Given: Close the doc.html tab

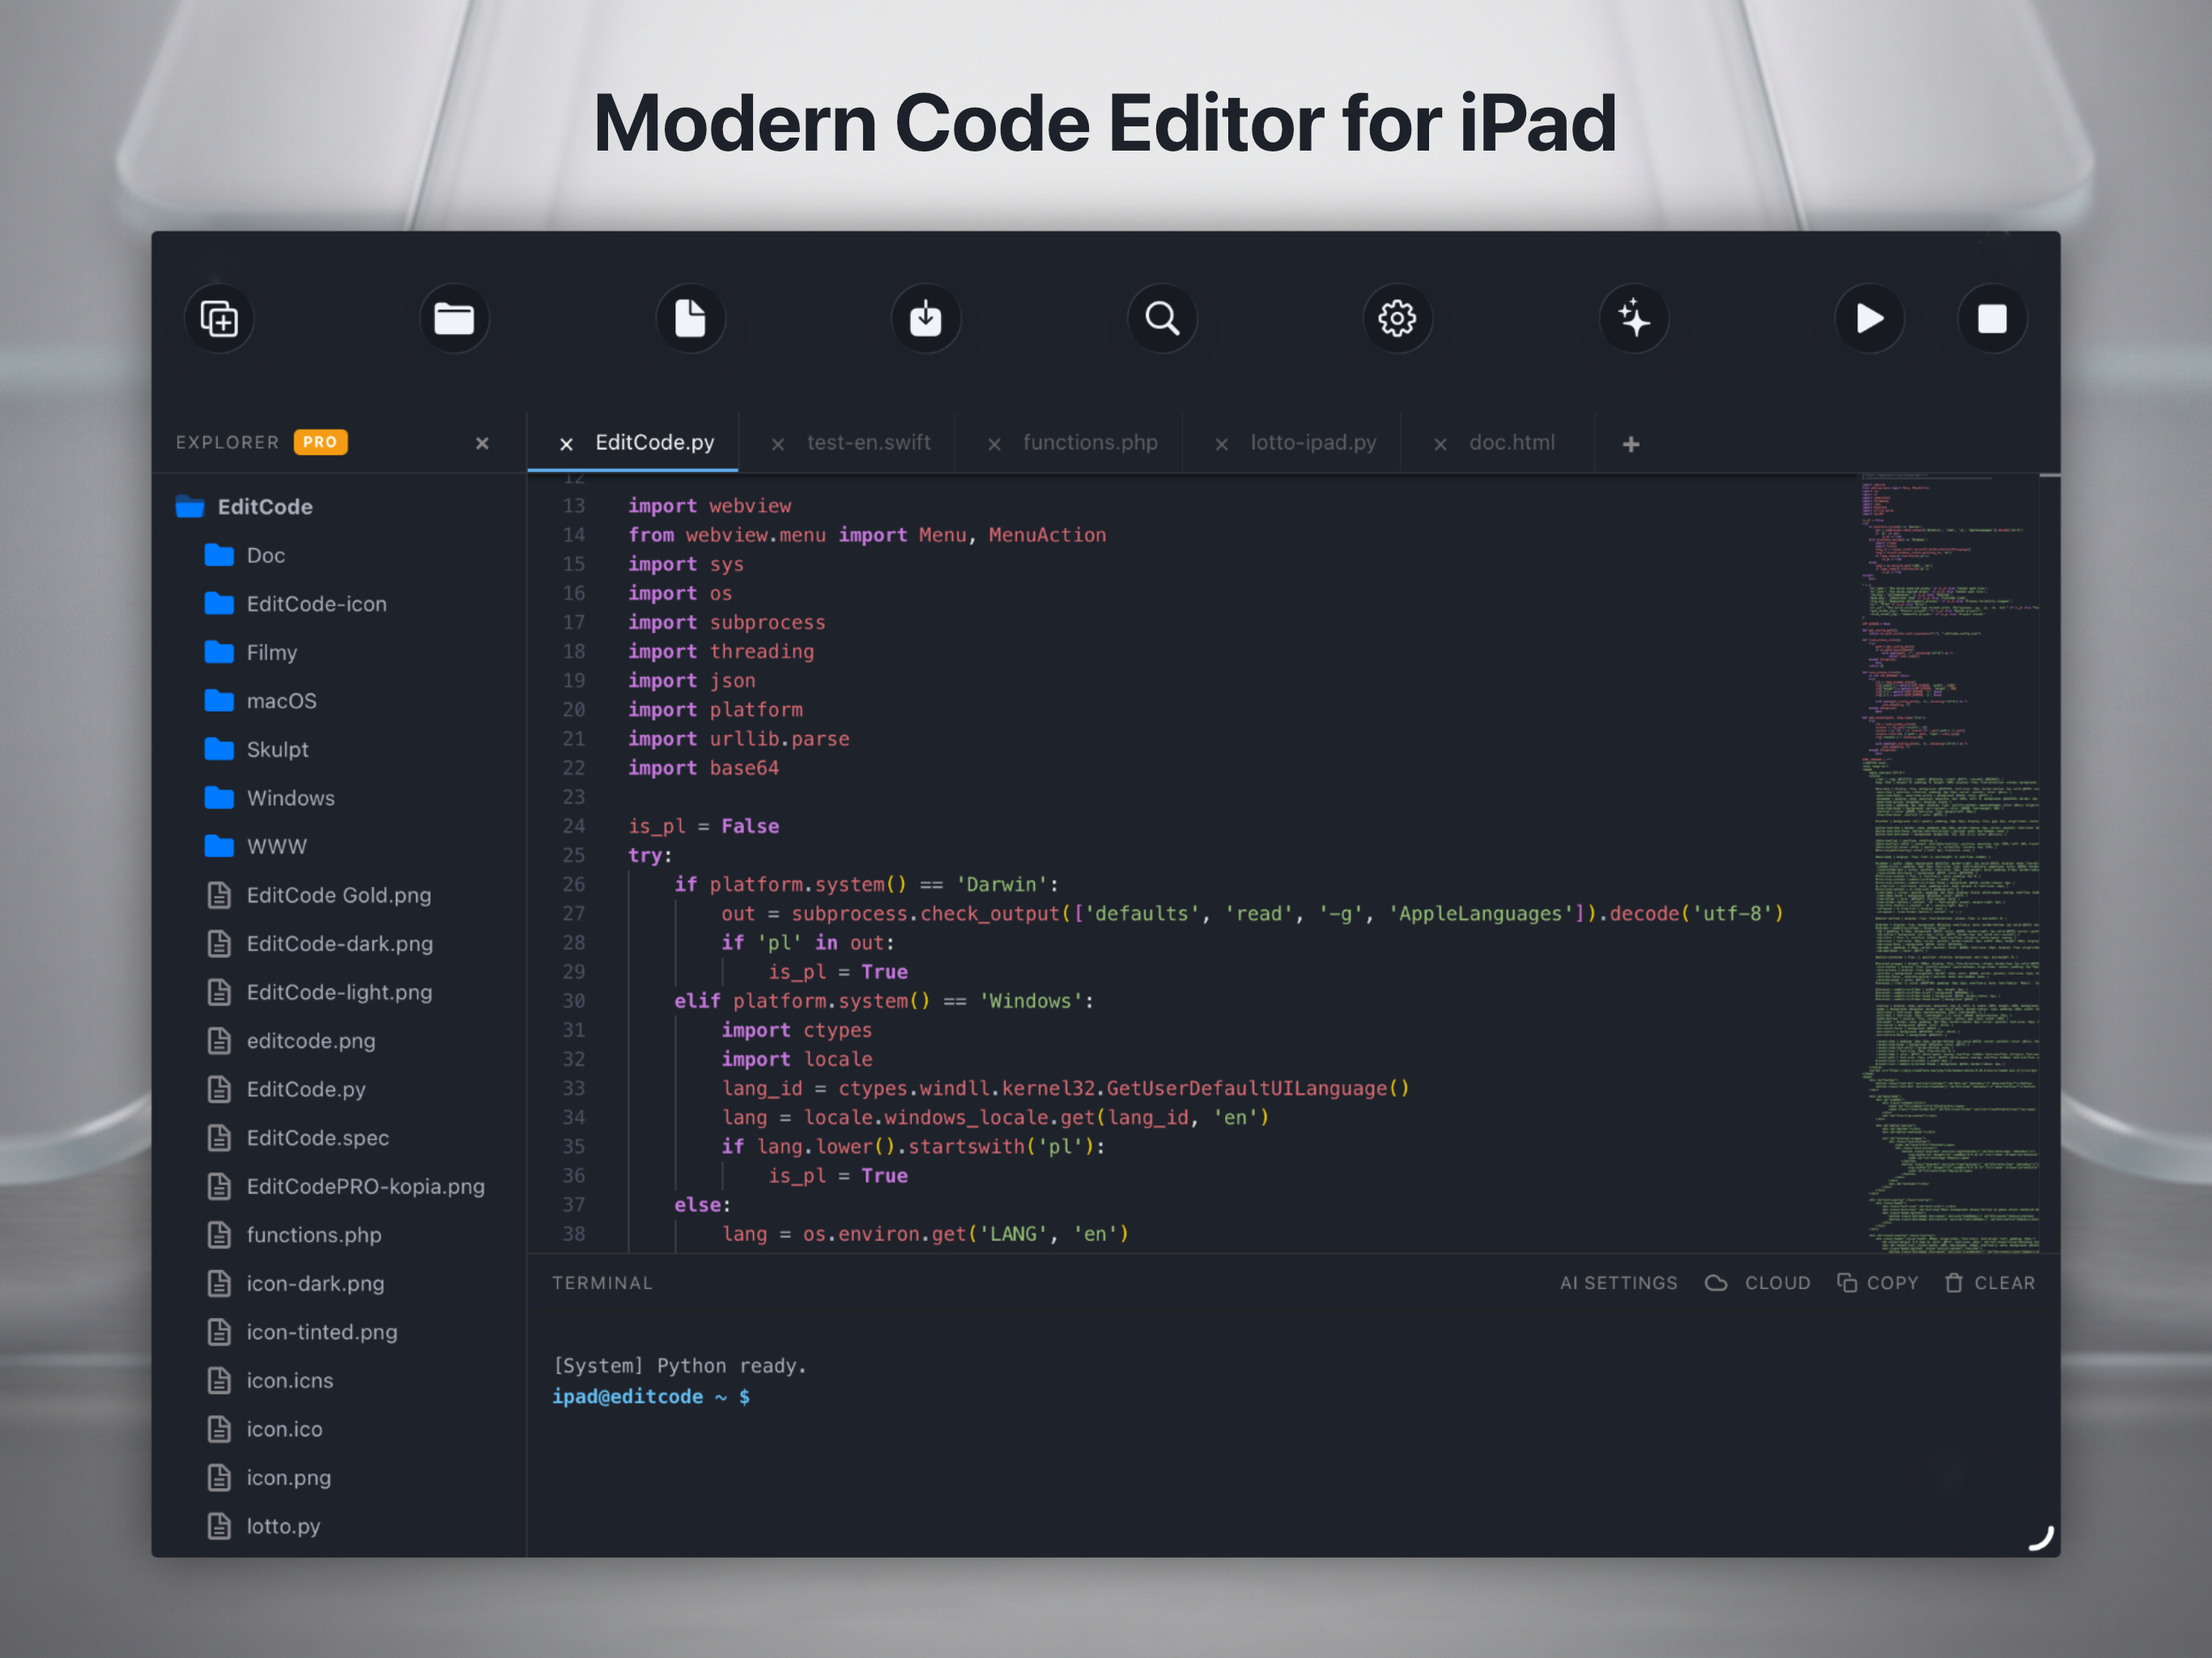Looking at the screenshot, I should coord(1440,444).
